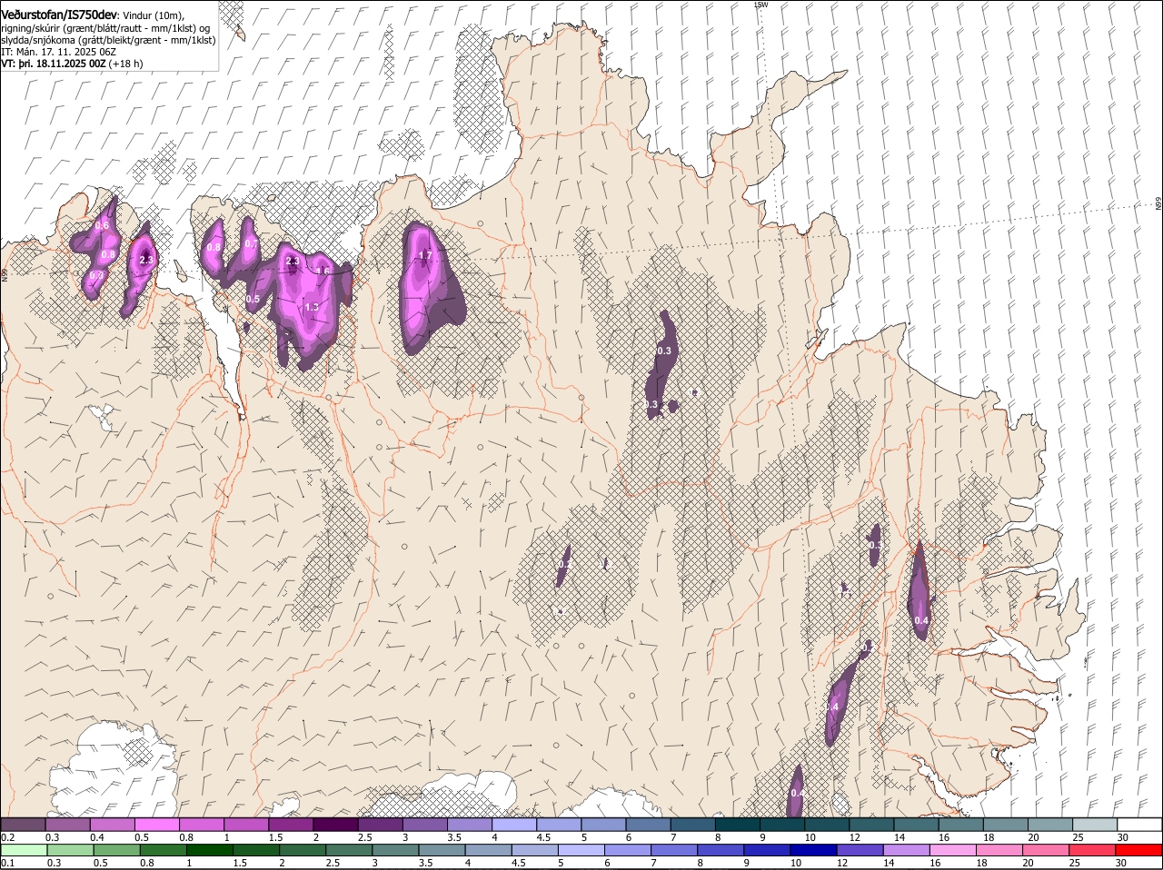Click the '0.3' value in the central highlands
Screen dimensions: 1163x870
coord(664,351)
